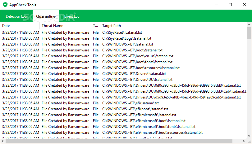Click the horizontal scrollbar right arrow
The image size is (252, 144).
[244, 141]
